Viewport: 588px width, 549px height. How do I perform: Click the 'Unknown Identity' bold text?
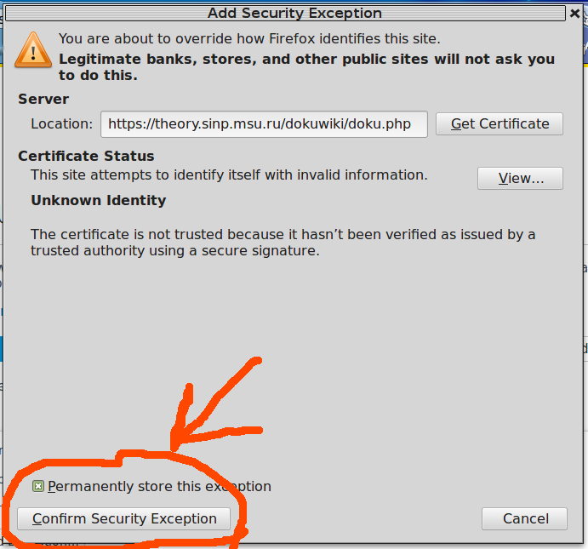point(98,200)
